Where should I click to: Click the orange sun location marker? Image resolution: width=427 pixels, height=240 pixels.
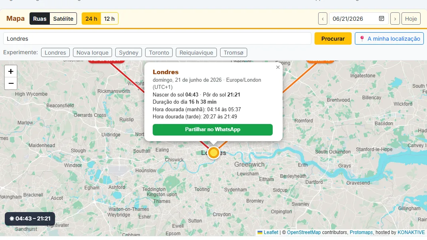pos(214,153)
